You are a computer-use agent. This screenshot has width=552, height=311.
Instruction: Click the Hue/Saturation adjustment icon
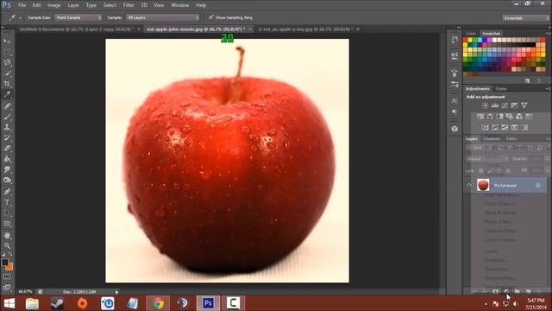(480, 117)
